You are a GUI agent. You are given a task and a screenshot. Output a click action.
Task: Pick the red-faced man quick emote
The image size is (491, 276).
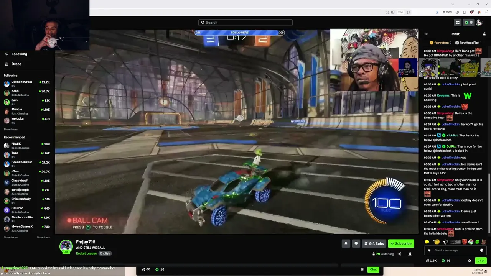click(465, 242)
